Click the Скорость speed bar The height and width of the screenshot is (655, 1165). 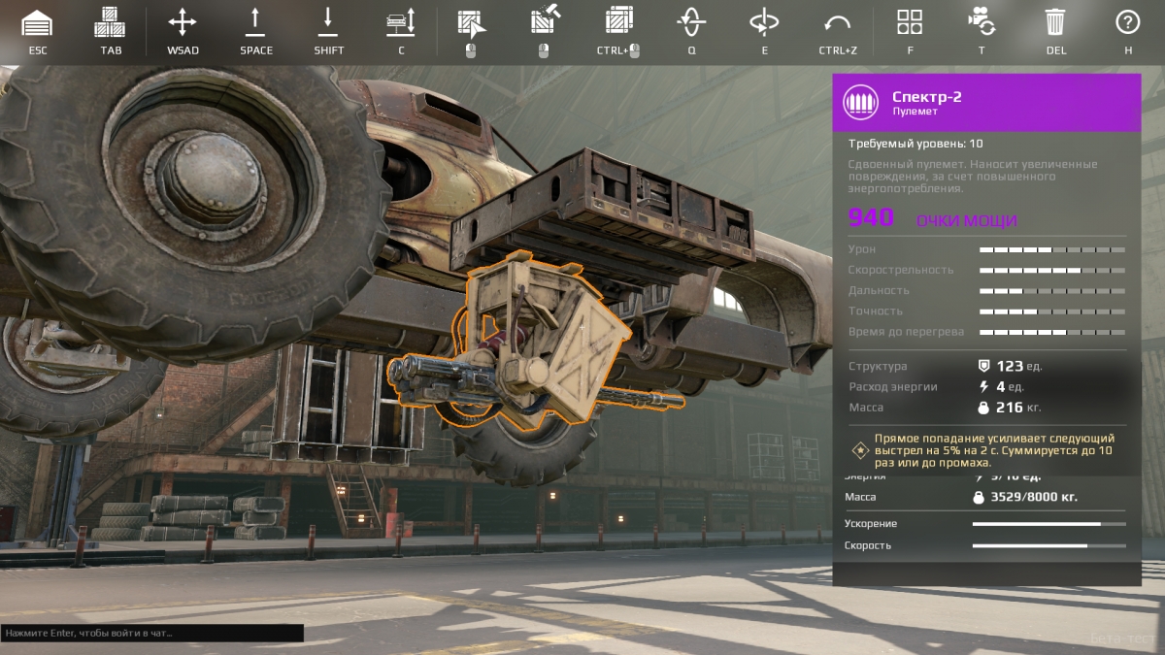point(1048,545)
